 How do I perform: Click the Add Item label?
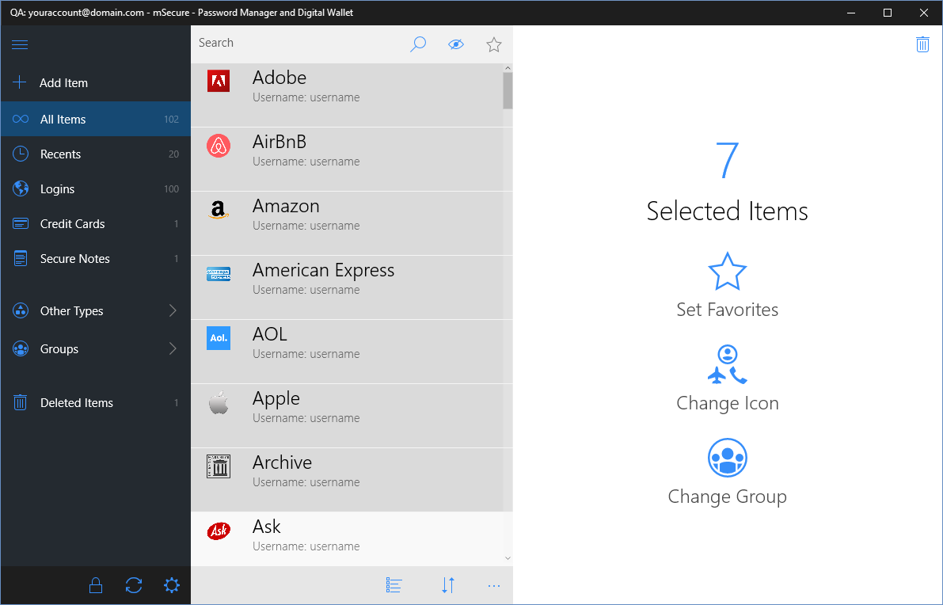click(x=64, y=83)
